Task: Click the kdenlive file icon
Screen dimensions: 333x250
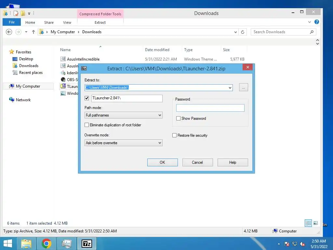Action: click(63, 73)
